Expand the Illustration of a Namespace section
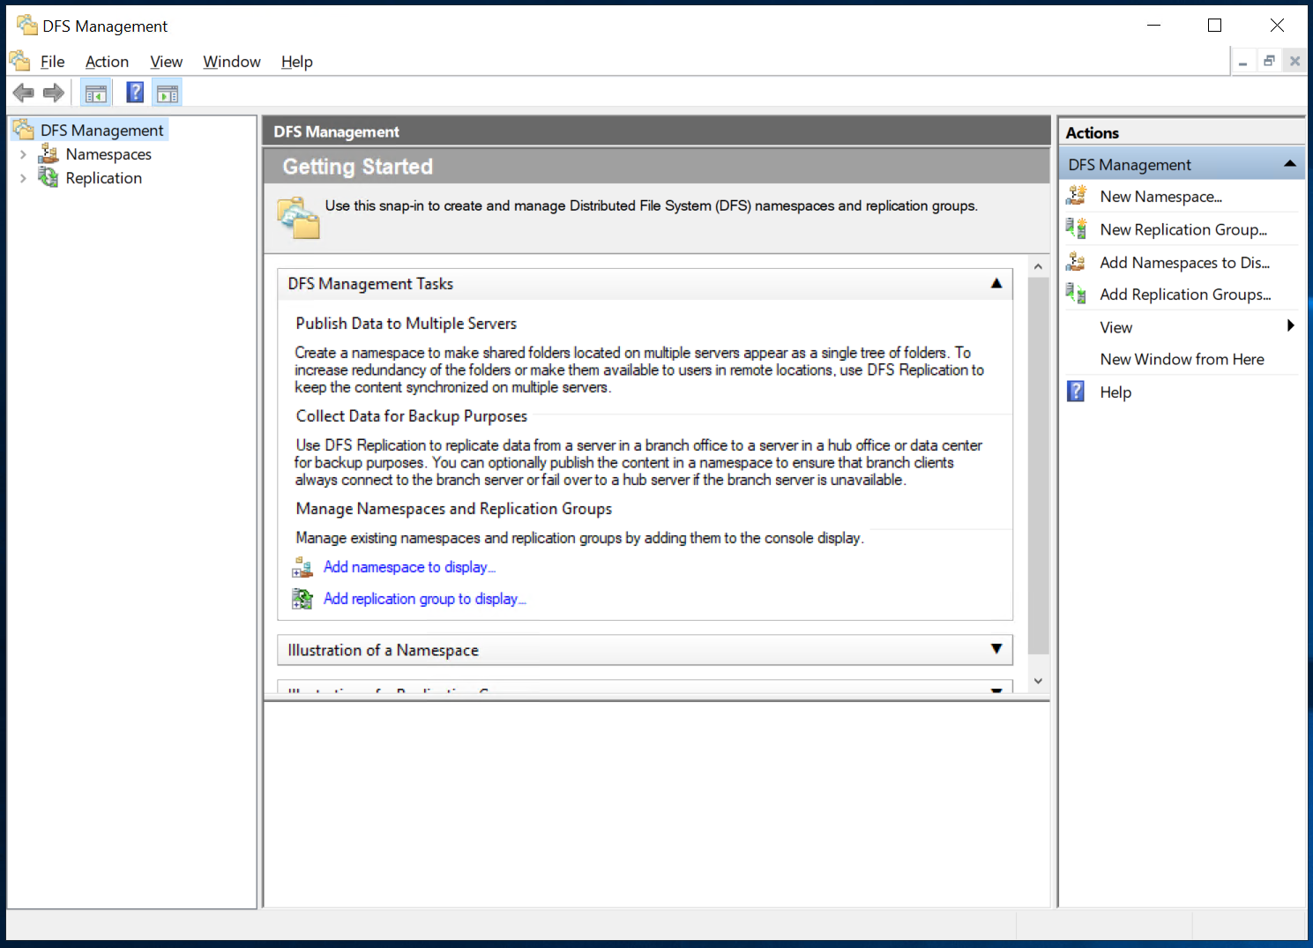This screenshot has width=1313, height=948. pos(996,649)
